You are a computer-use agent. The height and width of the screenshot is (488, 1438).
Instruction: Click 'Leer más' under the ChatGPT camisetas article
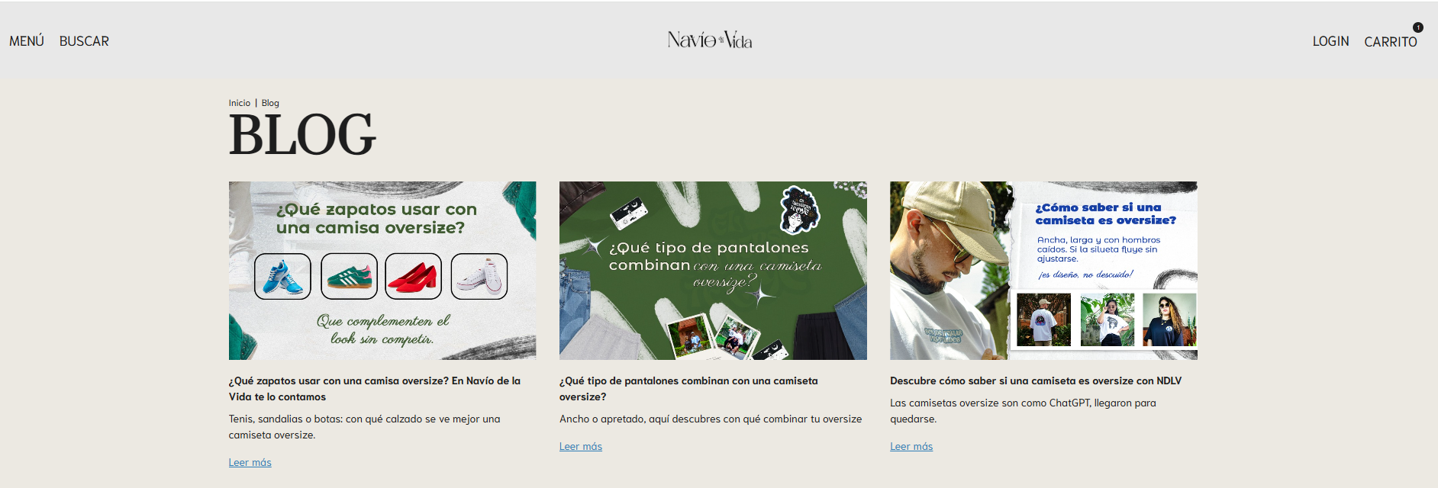pyautogui.click(x=911, y=446)
